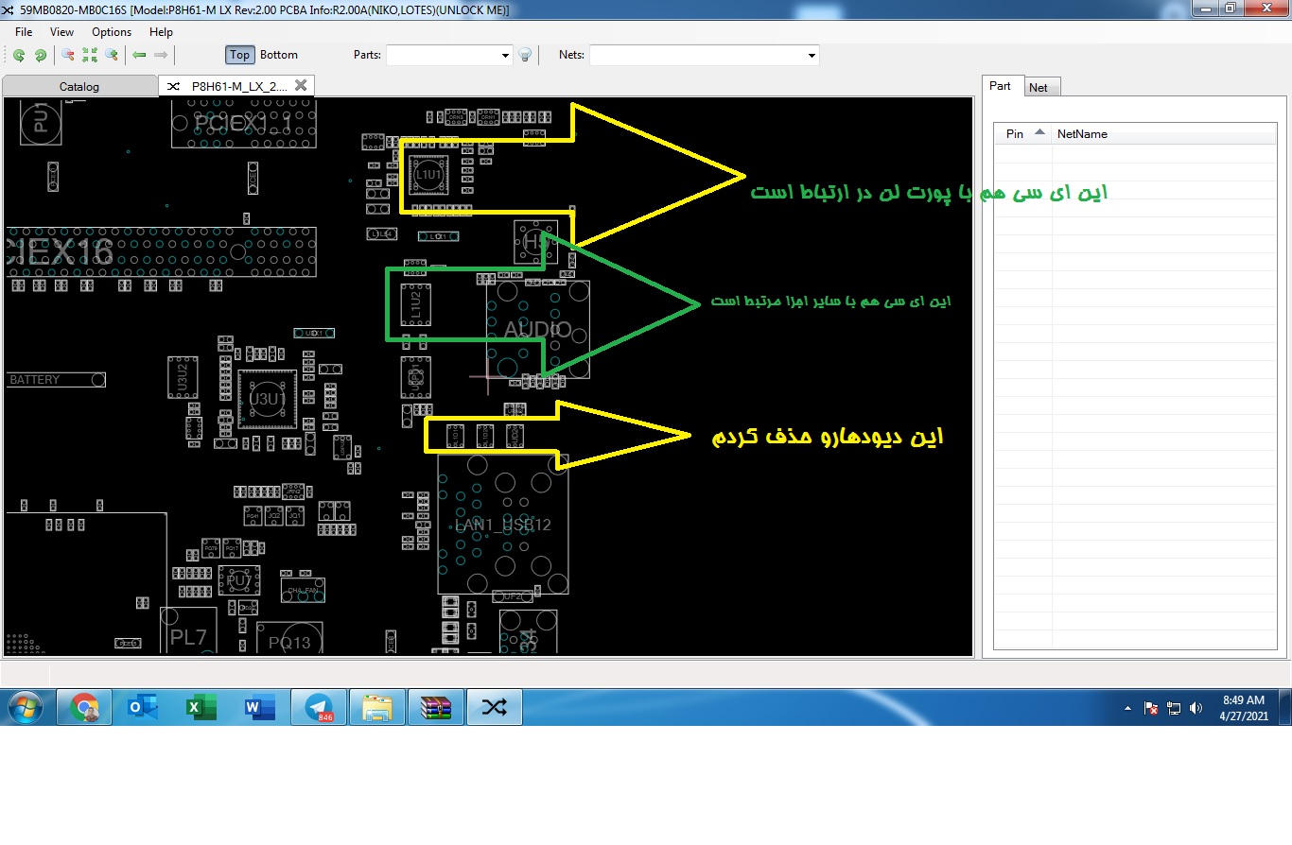
Task: Select the U3U2 component on the board
Action: coord(183,379)
